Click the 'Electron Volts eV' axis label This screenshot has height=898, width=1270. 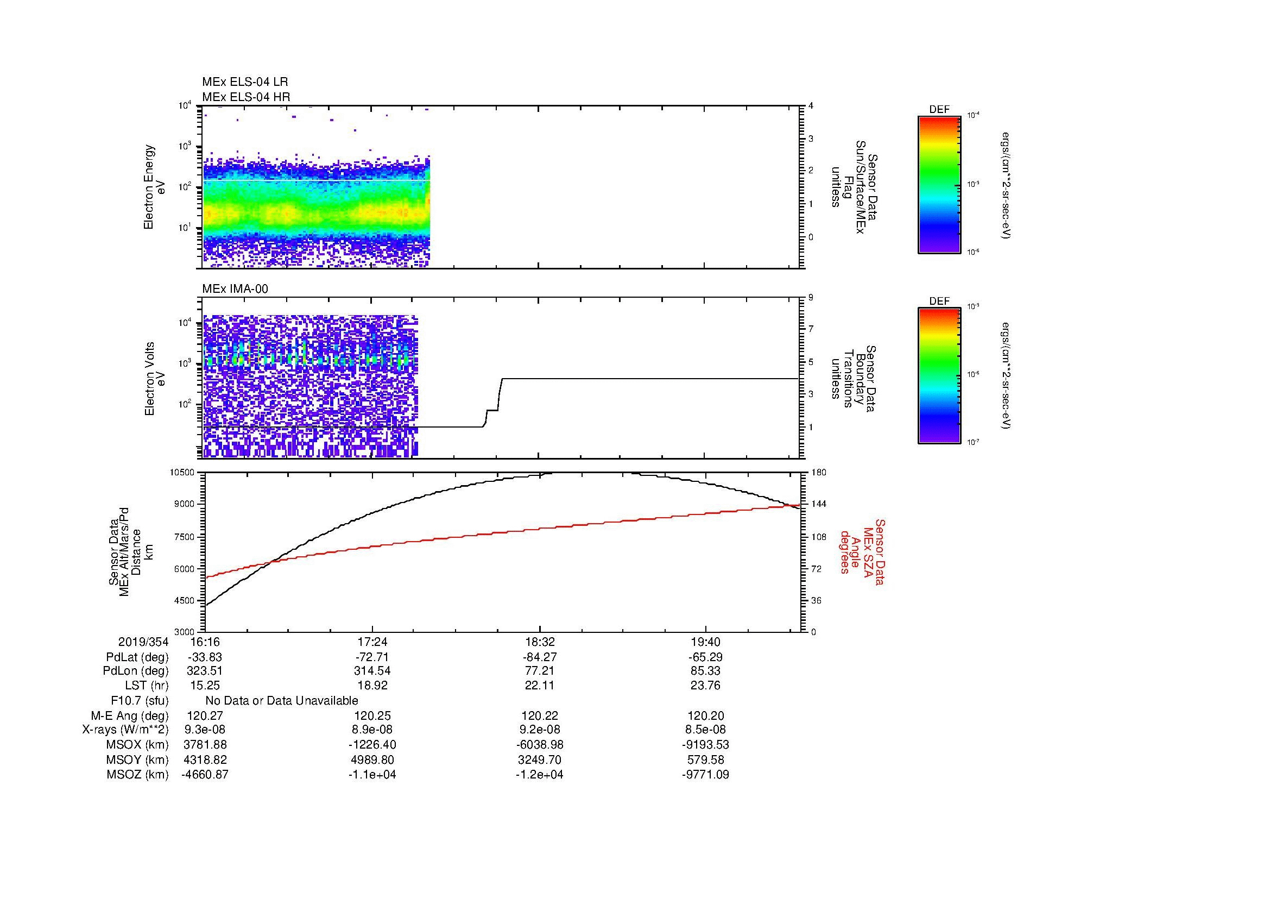click(x=154, y=379)
